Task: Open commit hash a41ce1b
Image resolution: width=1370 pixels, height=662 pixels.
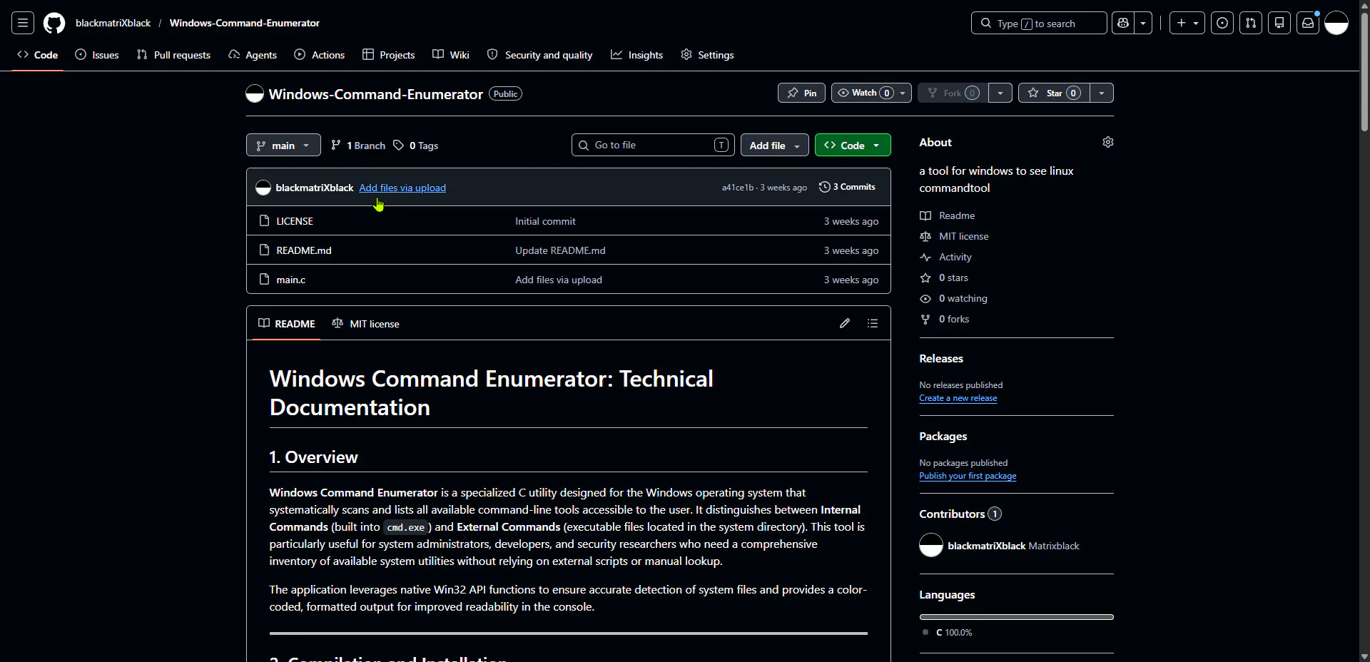Action: (737, 188)
